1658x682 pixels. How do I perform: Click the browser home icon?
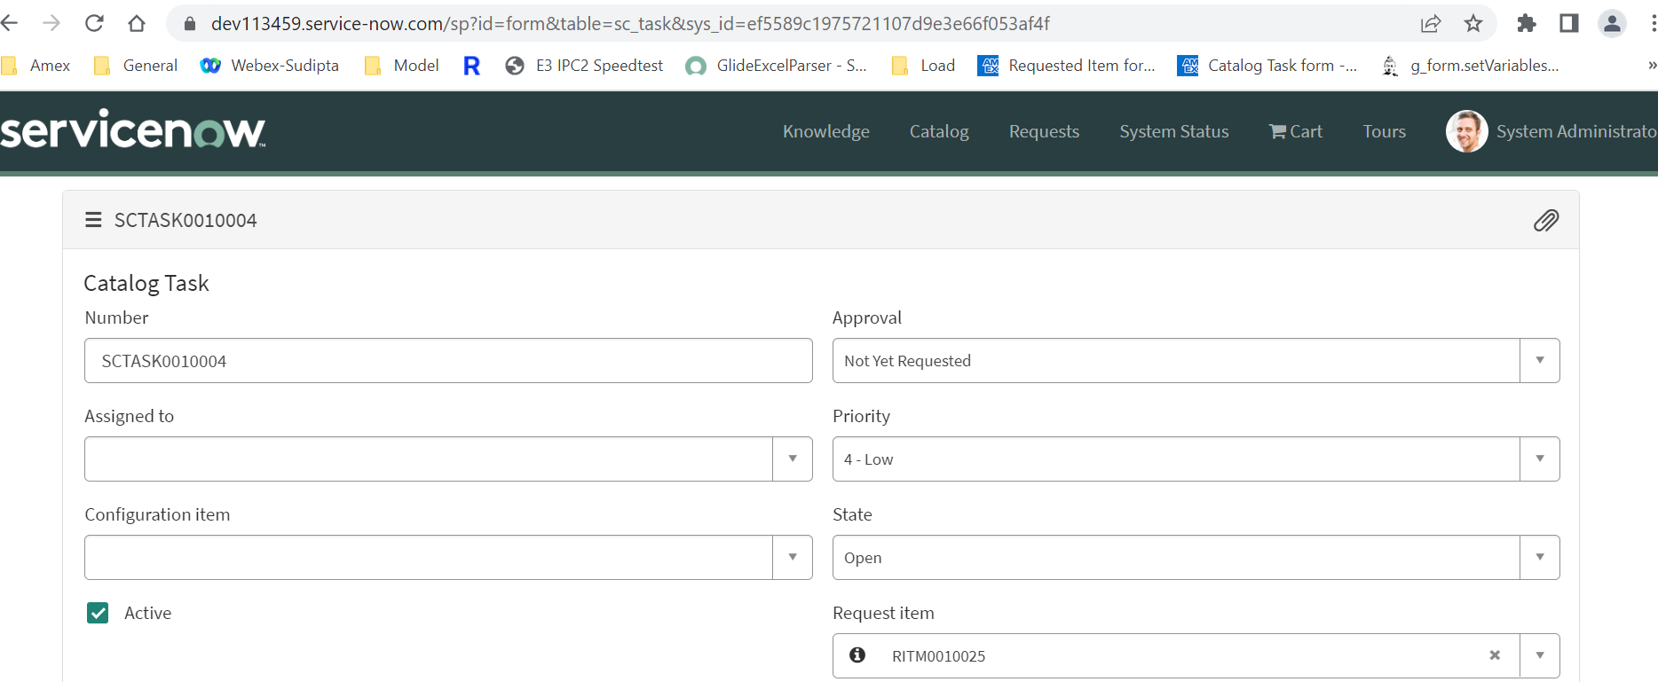(x=137, y=24)
